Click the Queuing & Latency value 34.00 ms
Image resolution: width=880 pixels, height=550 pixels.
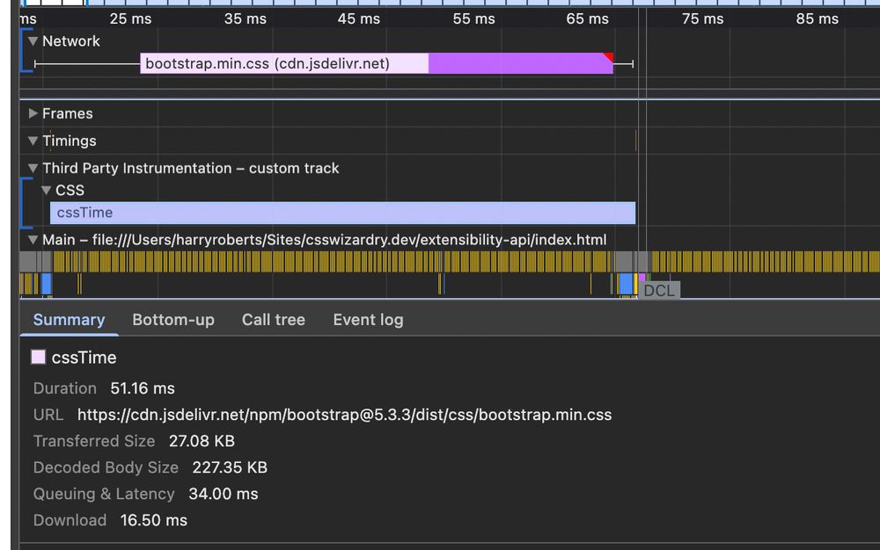point(224,494)
